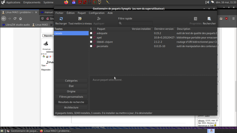Sort by Dernière version column header
237x133 pixels.
(165, 29)
